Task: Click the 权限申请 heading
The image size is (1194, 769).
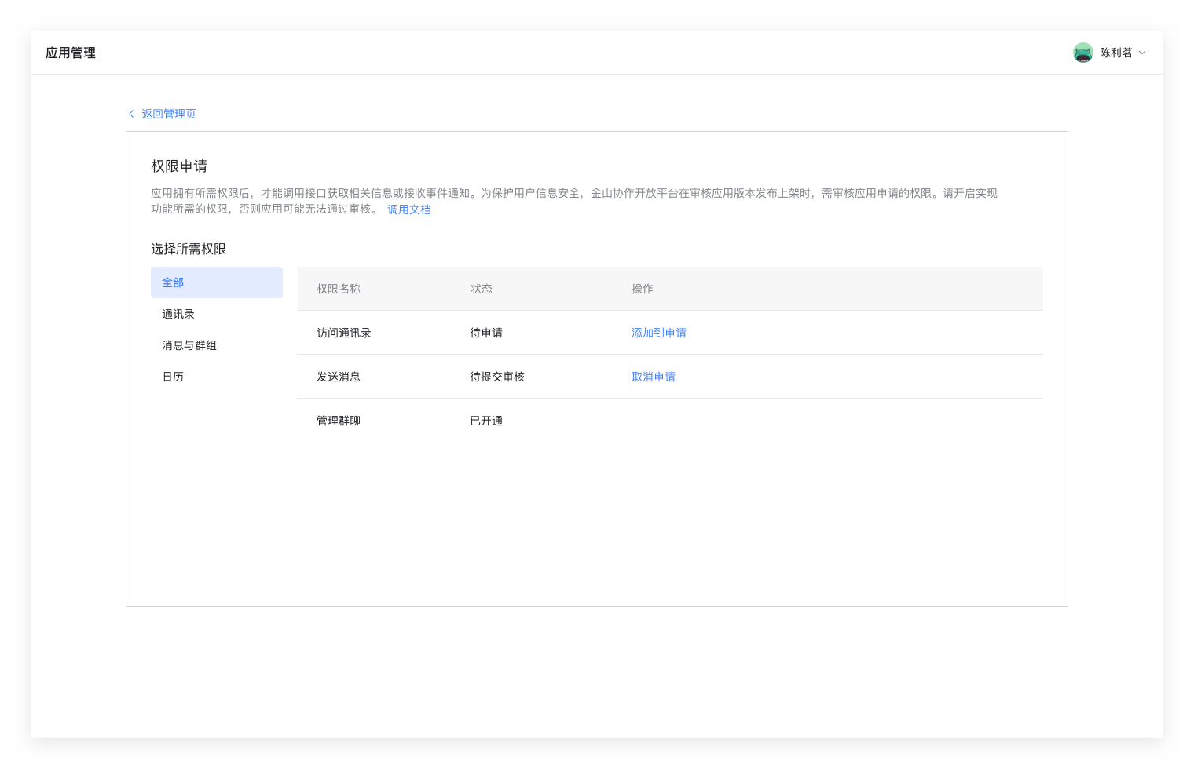Action: pos(179,166)
